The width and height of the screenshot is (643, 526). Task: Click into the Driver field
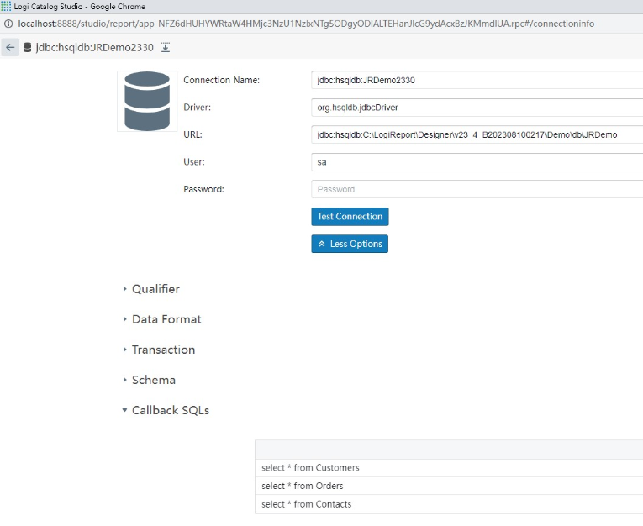[477, 108]
